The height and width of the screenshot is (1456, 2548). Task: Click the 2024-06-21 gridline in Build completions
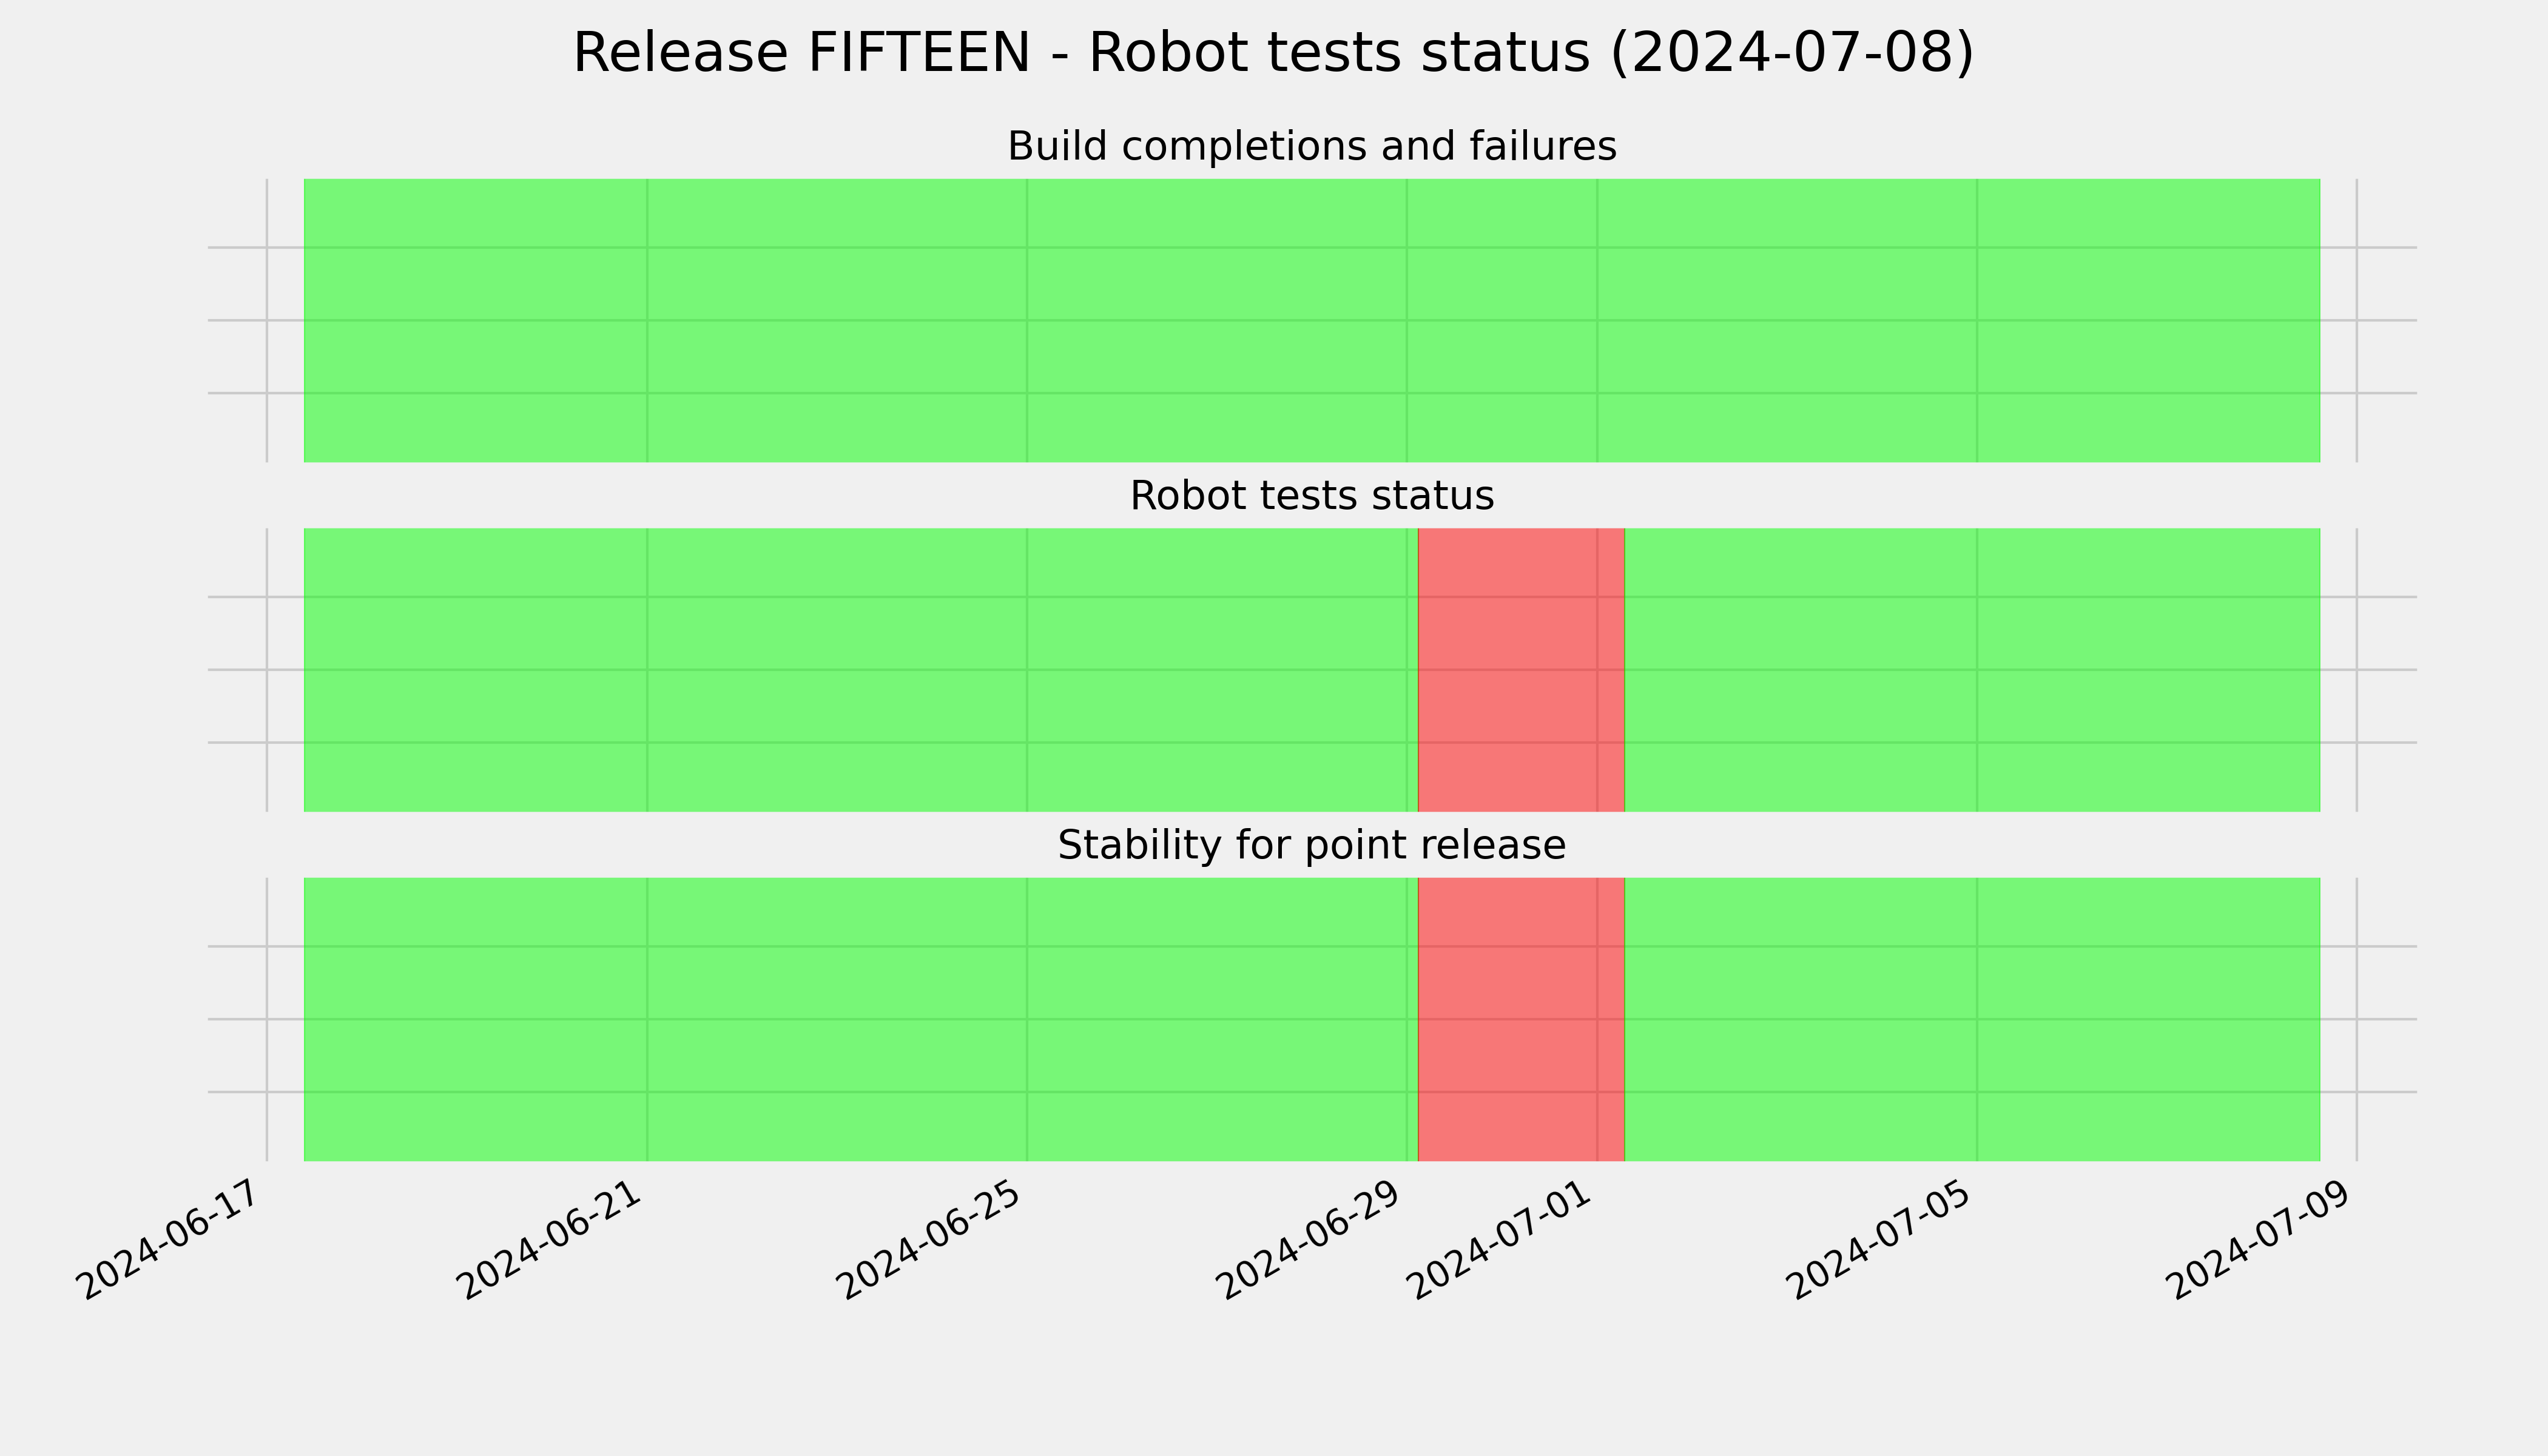pyautogui.click(x=647, y=320)
